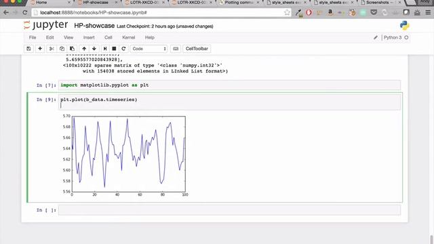Click the Opera-style red O extension icon

tap(309, 12)
